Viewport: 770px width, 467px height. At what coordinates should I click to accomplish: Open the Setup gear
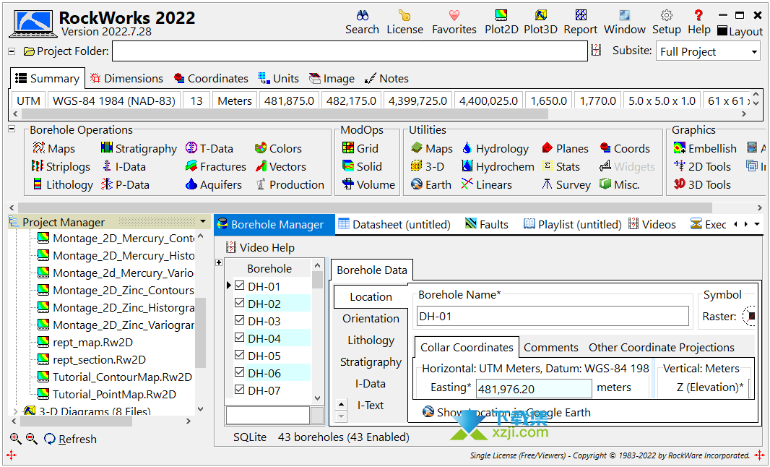point(667,22)
